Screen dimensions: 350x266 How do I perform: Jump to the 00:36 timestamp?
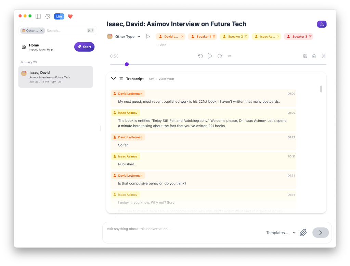pyautogui.click(x=291, y=195)
